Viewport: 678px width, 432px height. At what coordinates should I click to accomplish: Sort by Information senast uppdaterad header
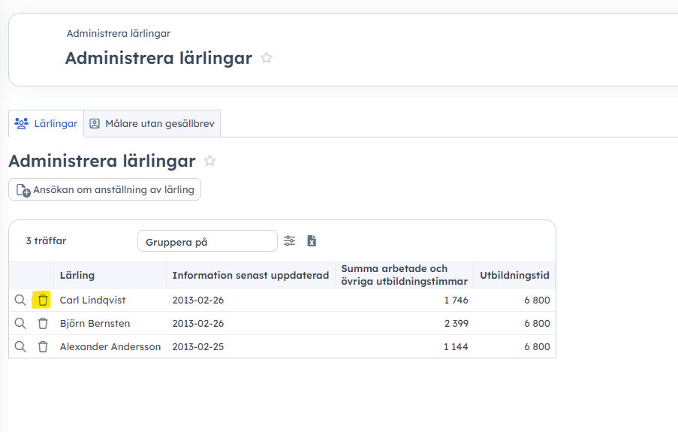click(x=250, y=276)
